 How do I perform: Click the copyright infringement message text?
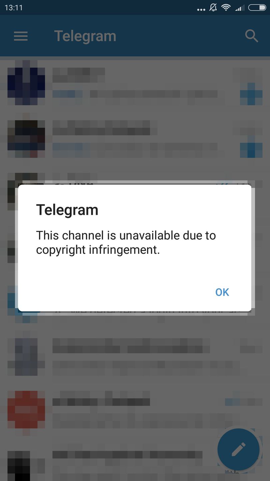126,243
